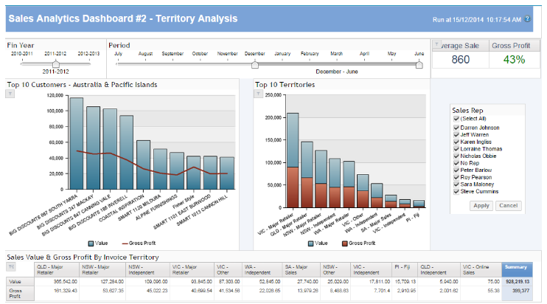The image size is (547, 304).
Task: Click the filter icon on the invoice territory table
Action: coord(11,267)
